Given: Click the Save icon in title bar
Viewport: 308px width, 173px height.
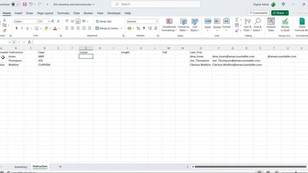Looking at the screenshot, I should (25, 4).
